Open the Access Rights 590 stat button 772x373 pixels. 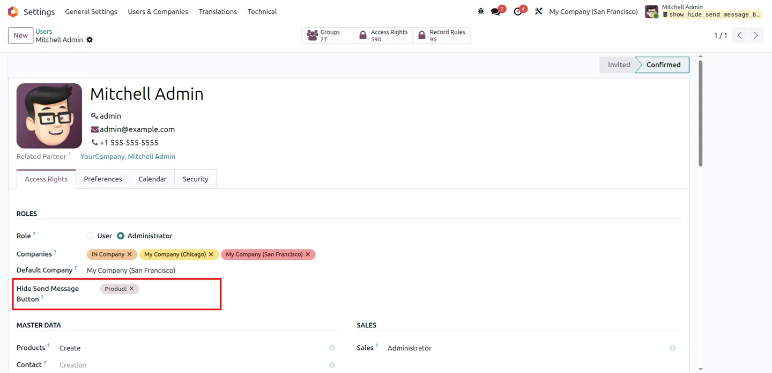pyautogui.click(x=383, y=35)
